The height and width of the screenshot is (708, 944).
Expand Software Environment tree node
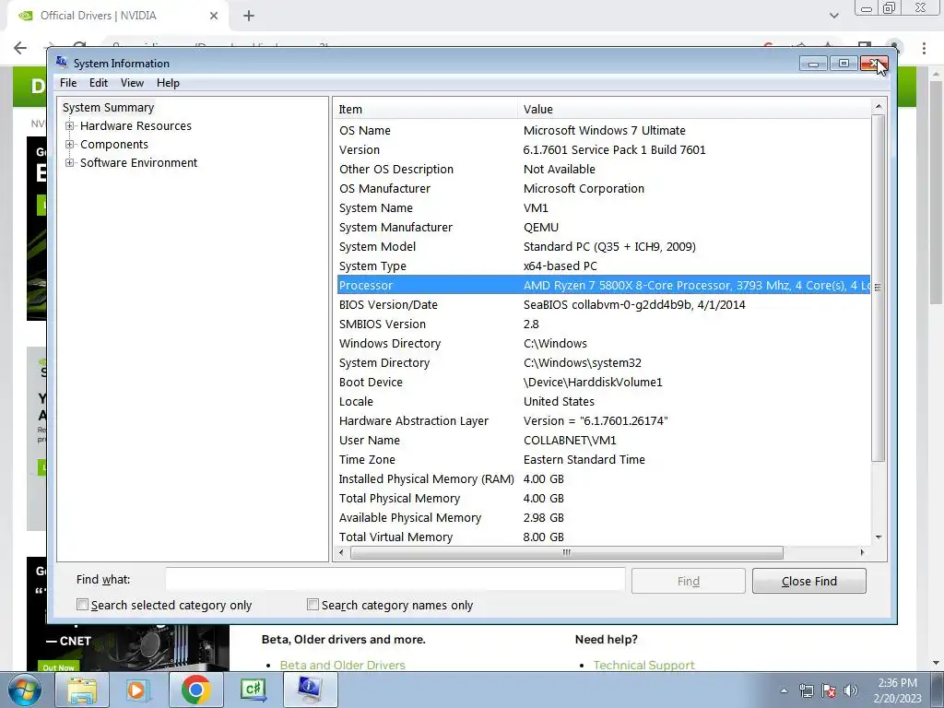coord(69,162)
